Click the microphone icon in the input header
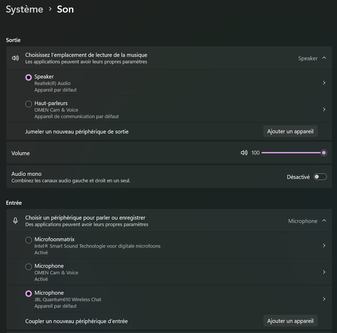This screenshot has width=337, height=333. pos(15,221)
